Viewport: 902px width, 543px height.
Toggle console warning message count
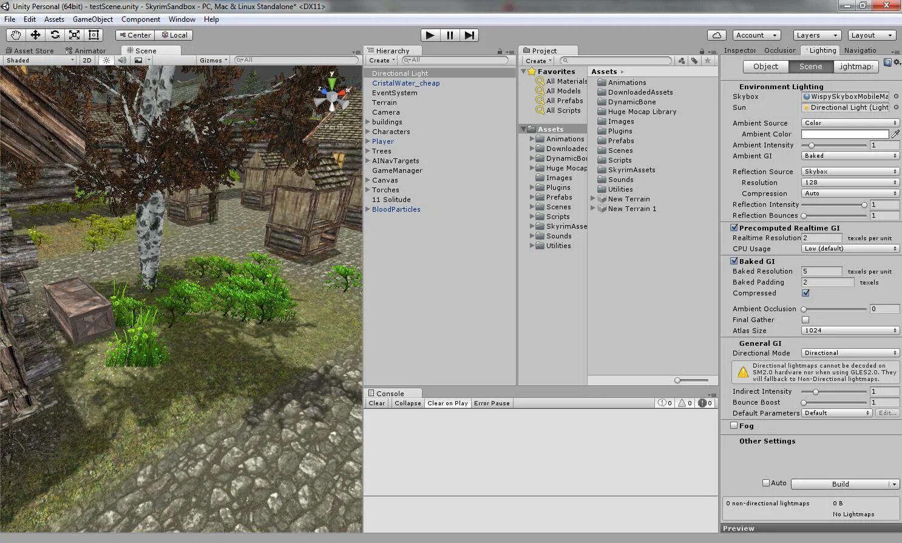685,403
